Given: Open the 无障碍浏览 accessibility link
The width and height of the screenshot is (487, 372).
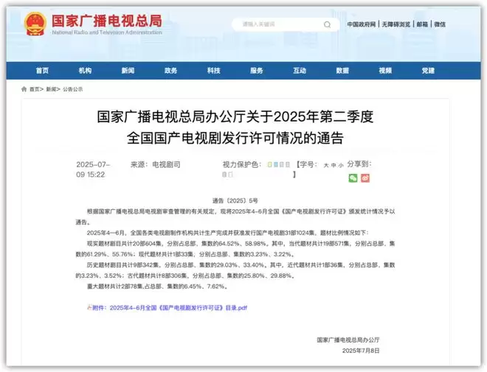Looking at the screenshot, I should click(396, 24).
